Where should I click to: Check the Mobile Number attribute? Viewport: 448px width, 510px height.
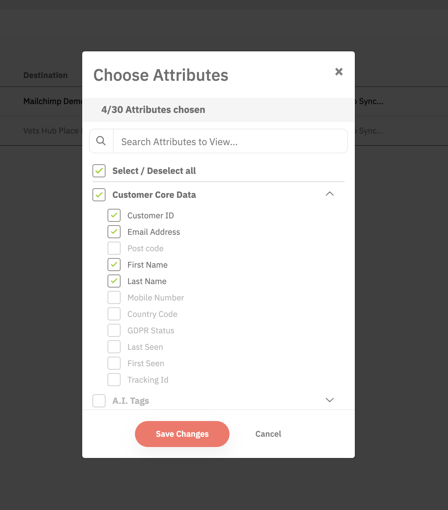click(x=114, y=297)
